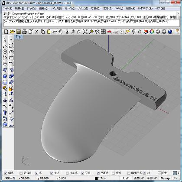The image size is (182, 182).
Task: Open a file using the folder icon
Action: (x=12, y=32)
